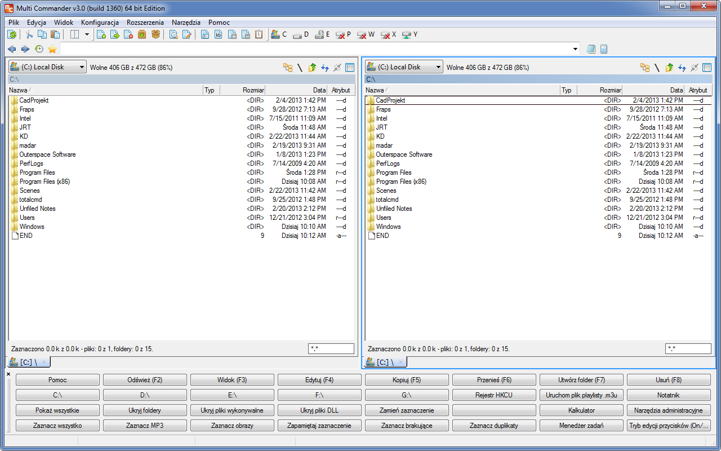Click Edytuj (F4) button
Screen dimensions: 721x451
coord(319,380)
